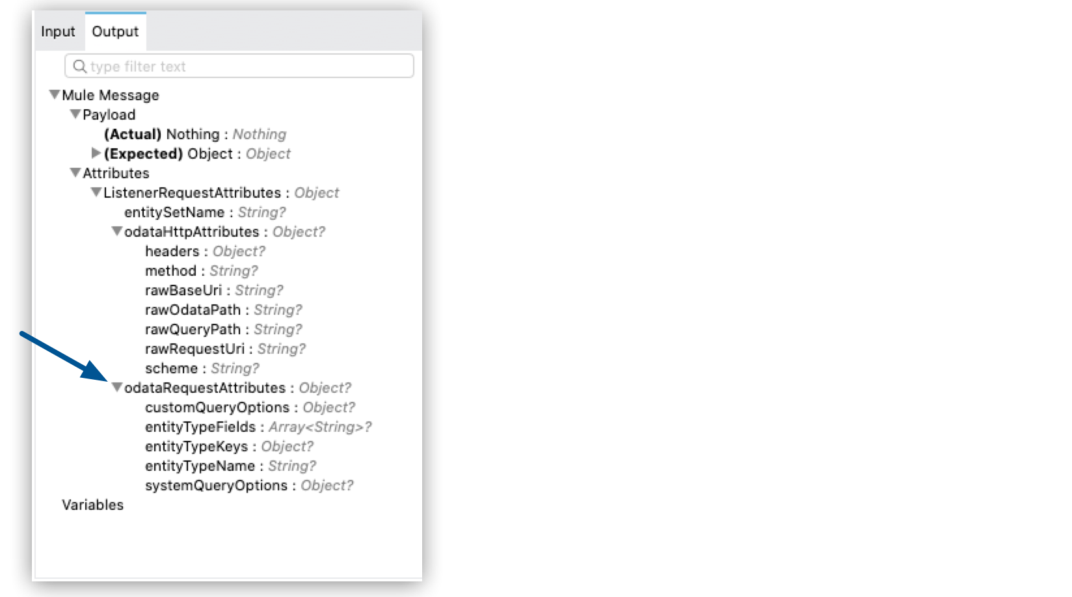Collapse the Payload section
1072x597 pixels.
(74, 114)
